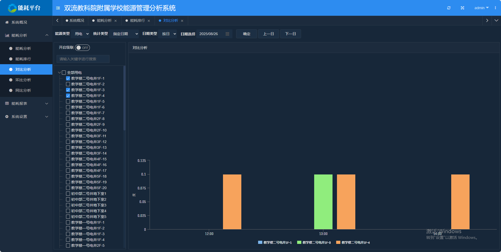
Task: Uncheck 教学楼二号电井1F-1 checkbox
Action: (x=68, y=78)
